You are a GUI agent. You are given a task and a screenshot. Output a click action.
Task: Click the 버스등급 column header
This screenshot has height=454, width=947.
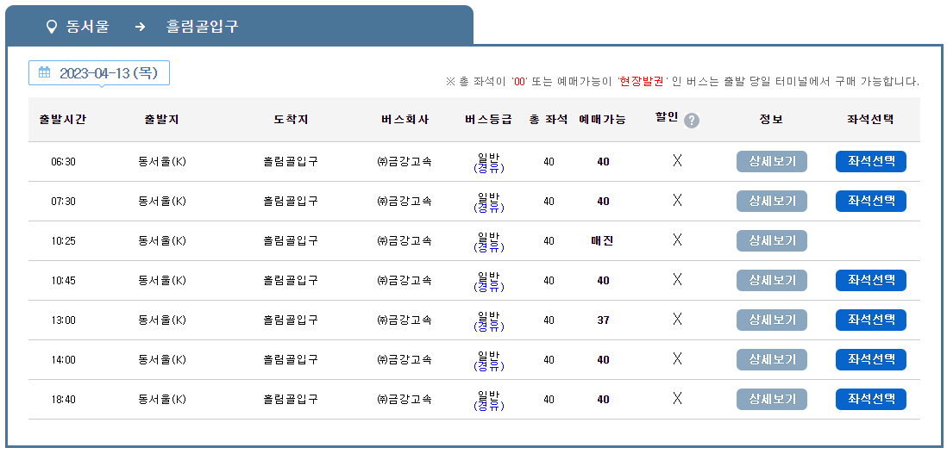pos(489,120)
